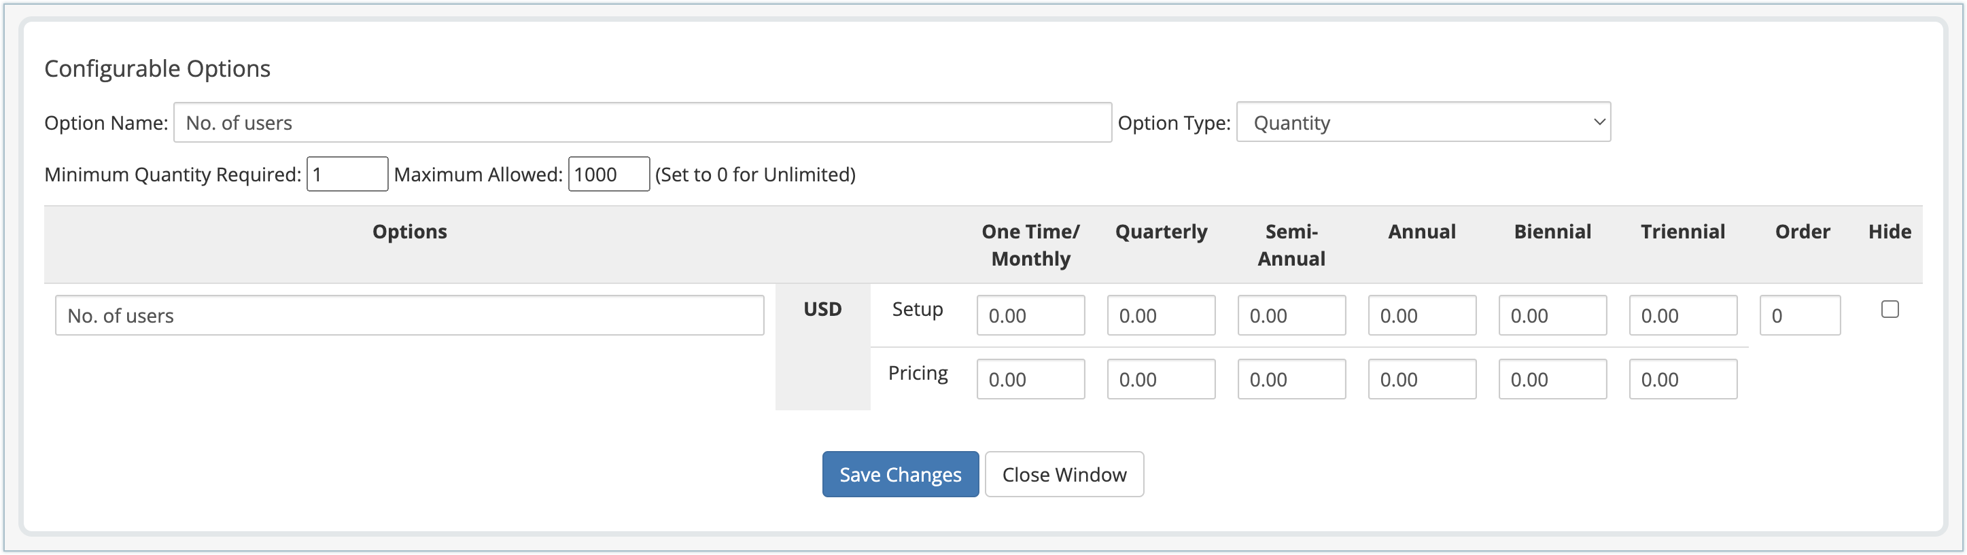Click the option label field under Options
Viewport: 1967px width, 555px height.
click(x=409, y=315)
